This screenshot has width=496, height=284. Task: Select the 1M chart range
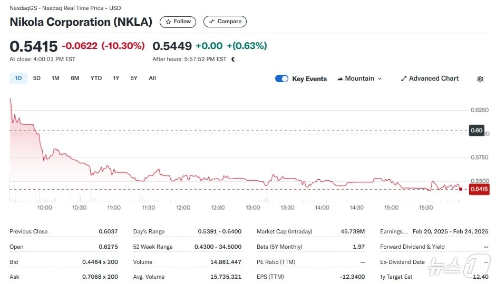55,79
